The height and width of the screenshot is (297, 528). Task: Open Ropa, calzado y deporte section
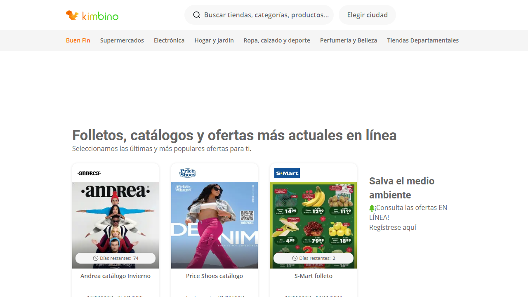pyautogui.click(x=276, y=40)
